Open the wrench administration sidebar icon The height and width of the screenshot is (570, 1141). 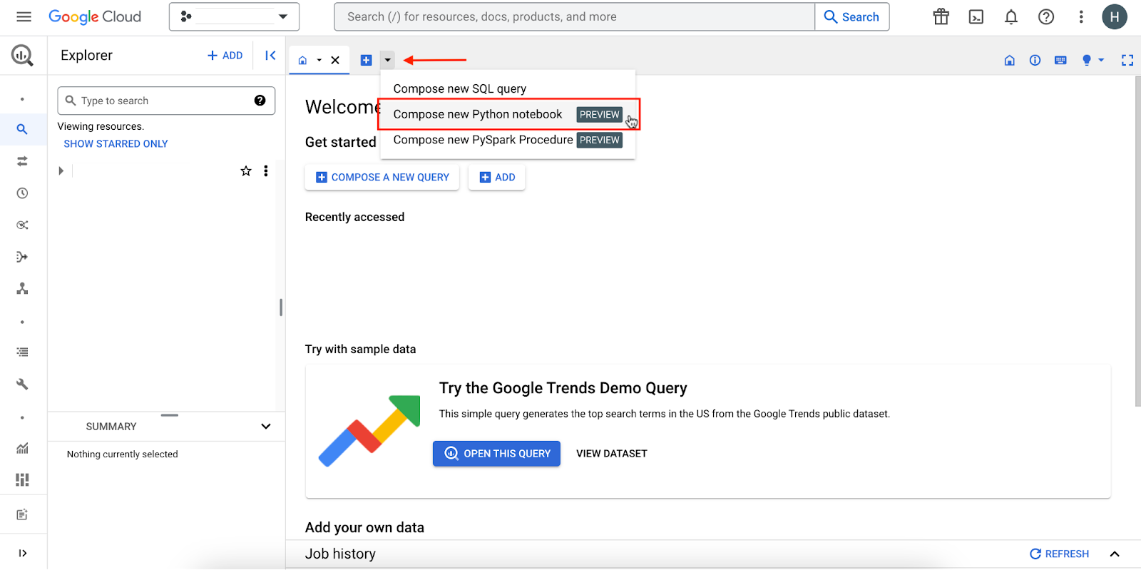pos(22,384)
